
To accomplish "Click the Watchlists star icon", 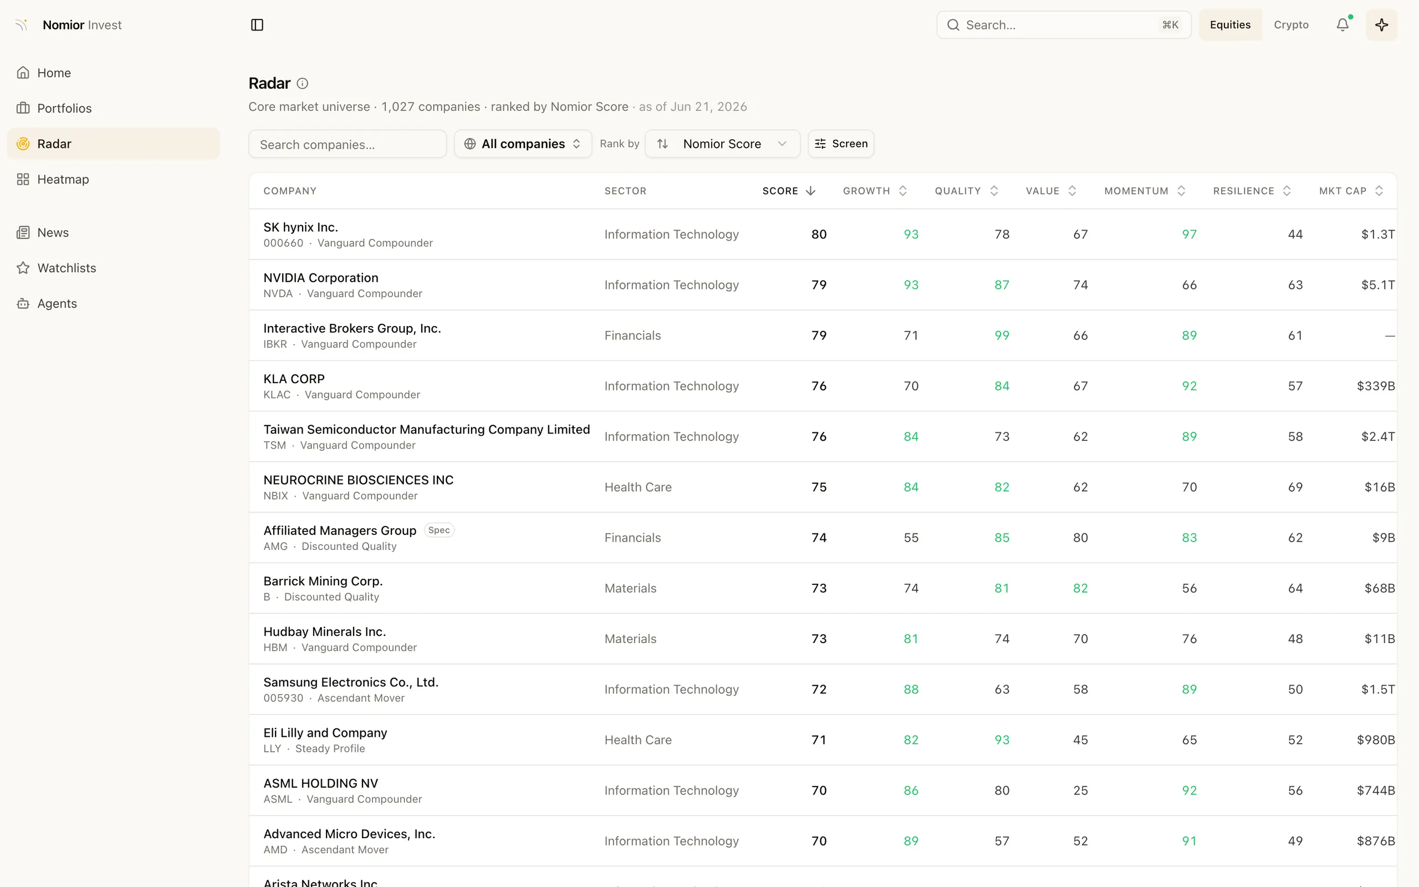I will [23, 268].
